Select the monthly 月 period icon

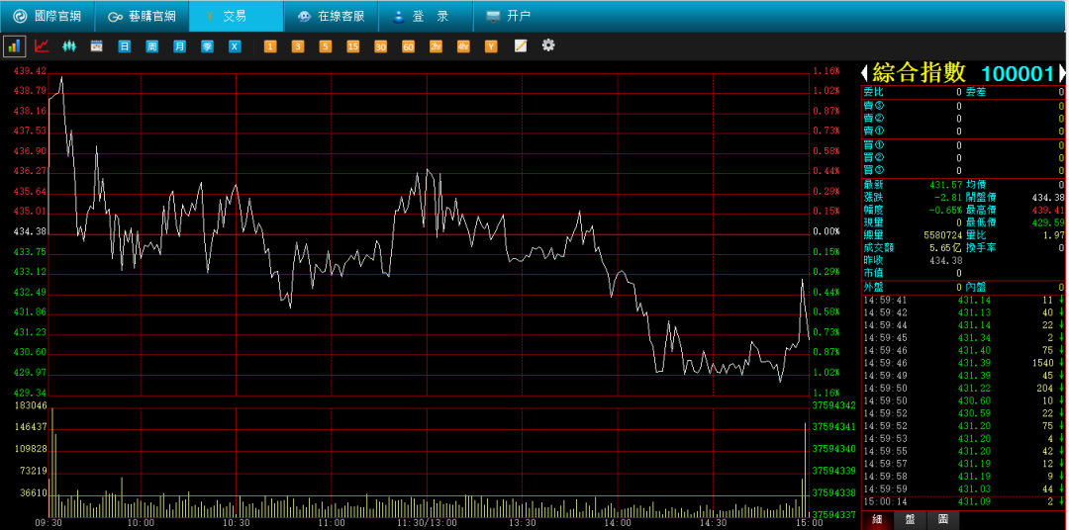tap(179, 46)
